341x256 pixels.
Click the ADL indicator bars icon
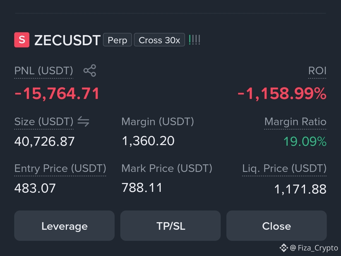194,40
